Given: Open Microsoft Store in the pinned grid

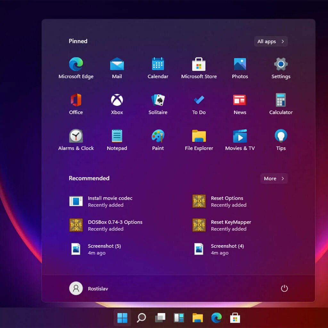Looking at the screenshot, I should 199,68.
